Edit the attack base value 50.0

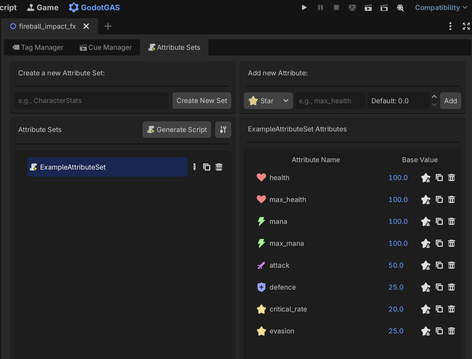pyautogui.click(x=396, y=265)
